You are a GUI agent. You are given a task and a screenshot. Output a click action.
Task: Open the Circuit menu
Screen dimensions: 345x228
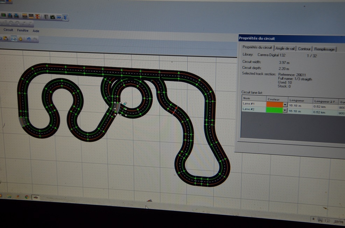pyautogui.click(x=8, y=30)
